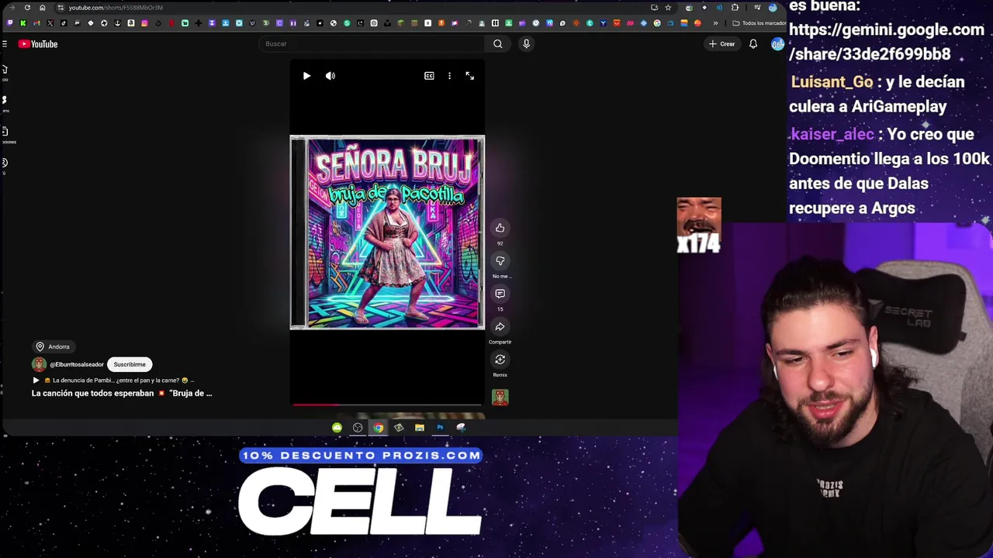Open the Crear create menu
Screen dimensions: 993x558
pyautogui.click(x=721, y=44)
